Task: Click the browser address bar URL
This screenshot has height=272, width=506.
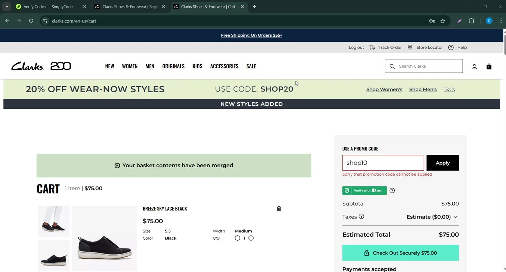Action: tap(74, 21)
